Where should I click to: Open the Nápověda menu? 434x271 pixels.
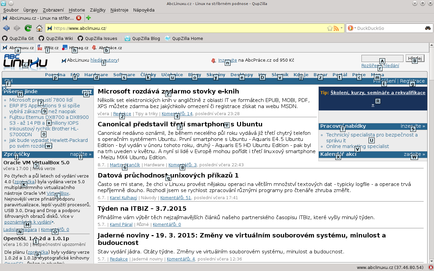click(144, 10)
